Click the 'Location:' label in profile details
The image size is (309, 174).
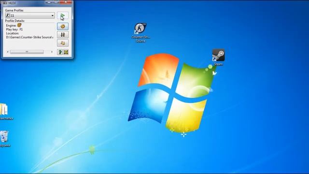13,33
